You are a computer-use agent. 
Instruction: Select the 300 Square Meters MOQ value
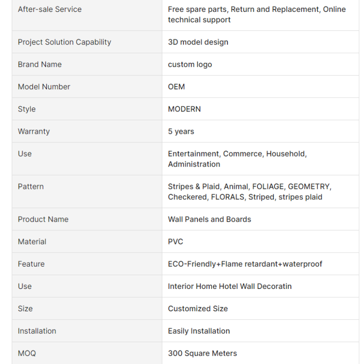coord(202,353)
